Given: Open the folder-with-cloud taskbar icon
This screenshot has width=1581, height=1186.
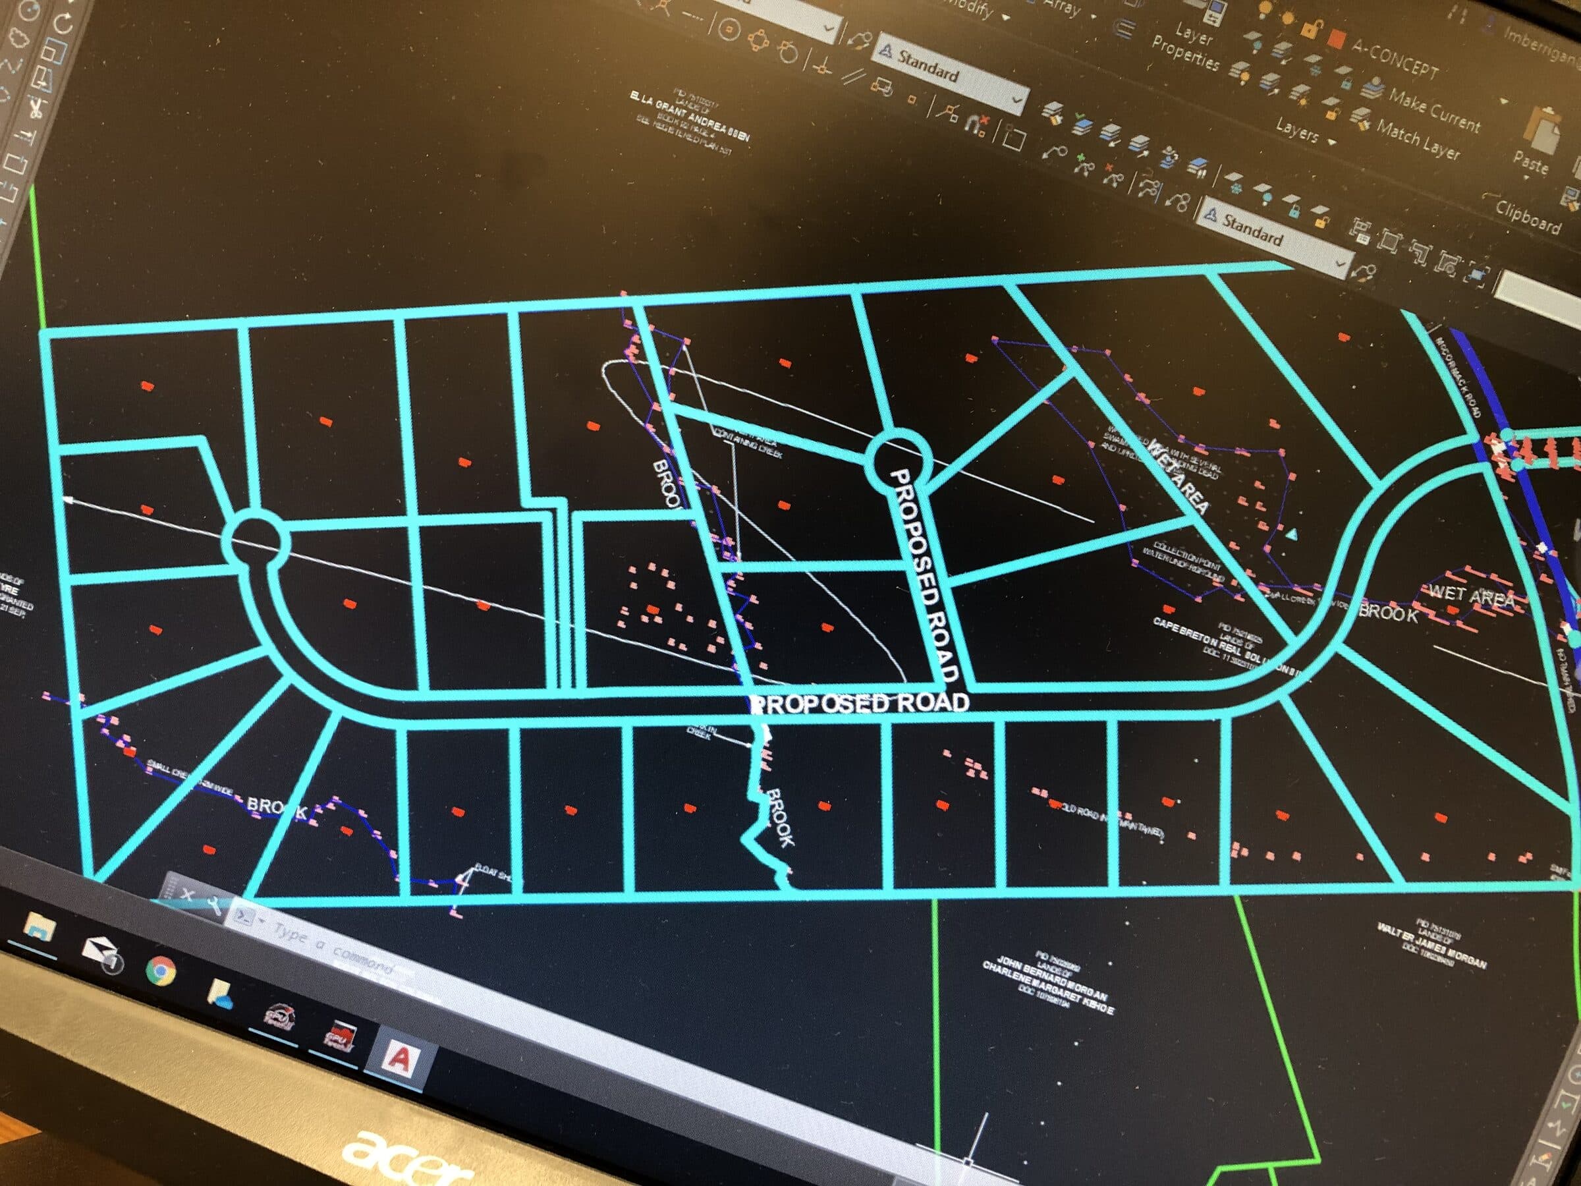Looking at the screenshot, I should coord(219,994).
